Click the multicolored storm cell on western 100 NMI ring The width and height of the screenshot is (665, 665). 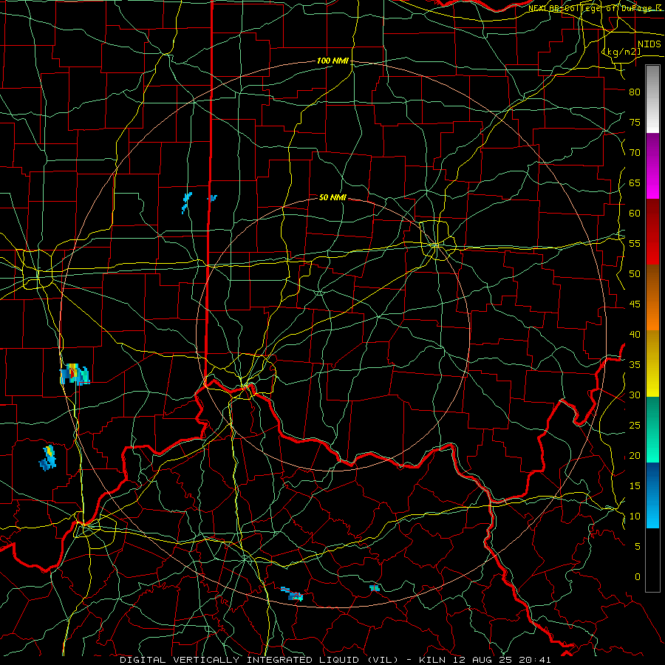pos(75,374)
